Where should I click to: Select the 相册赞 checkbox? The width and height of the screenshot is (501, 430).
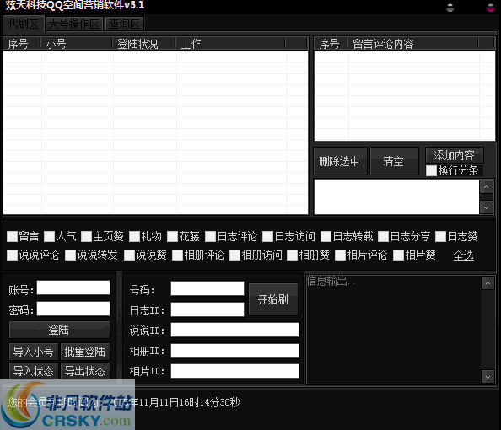click(x=292, y=255)
